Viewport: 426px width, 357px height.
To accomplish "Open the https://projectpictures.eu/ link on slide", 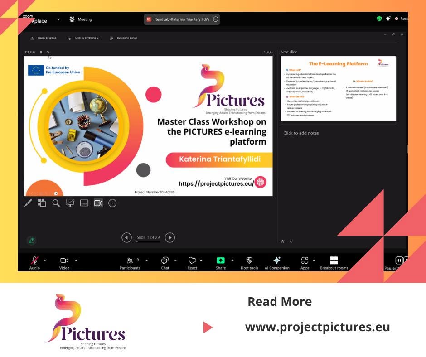I will tap(216, 183).
